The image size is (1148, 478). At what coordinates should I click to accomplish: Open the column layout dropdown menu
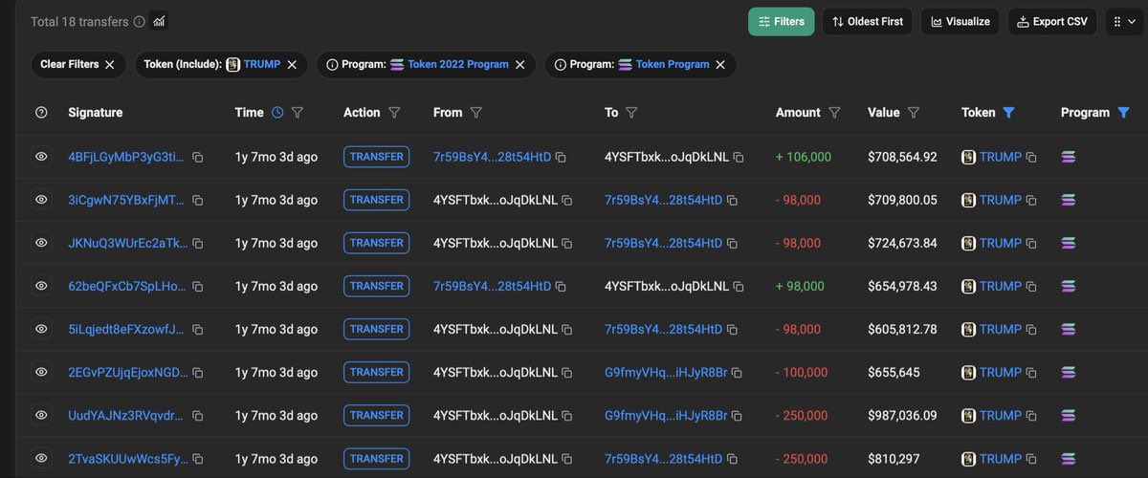pyautogui.click(x=1125, y=21)
